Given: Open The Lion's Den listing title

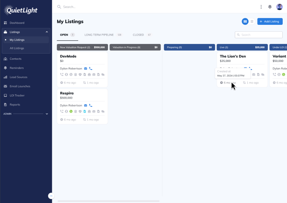Looking at the screenshot, I should [x=233, y=56].
